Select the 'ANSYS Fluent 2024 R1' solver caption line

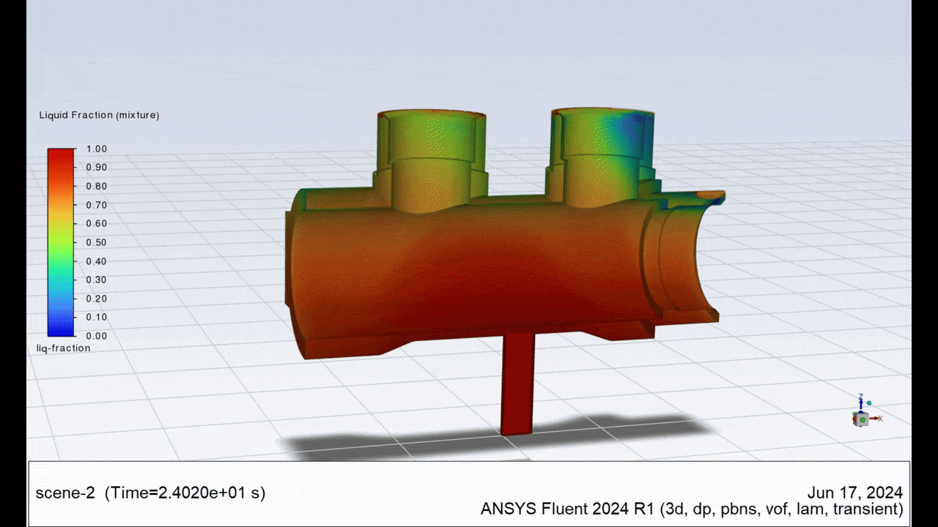point(692,509)
